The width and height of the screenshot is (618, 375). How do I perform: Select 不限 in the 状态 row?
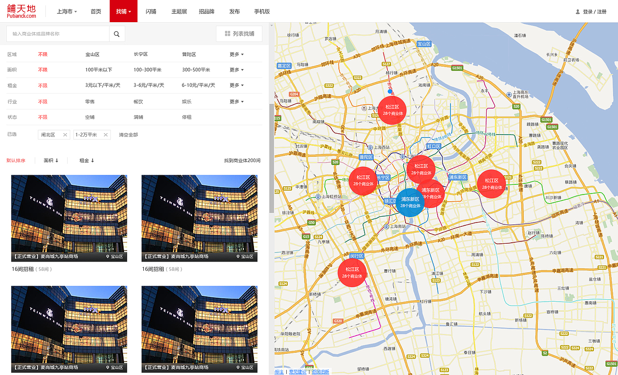pyautogui.click(x=43, y=117)
